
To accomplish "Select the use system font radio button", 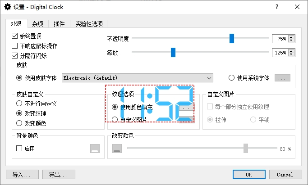I will tap(232, 78).
